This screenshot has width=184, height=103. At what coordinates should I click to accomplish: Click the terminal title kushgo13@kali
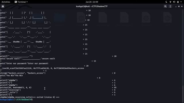click(92, 6)
